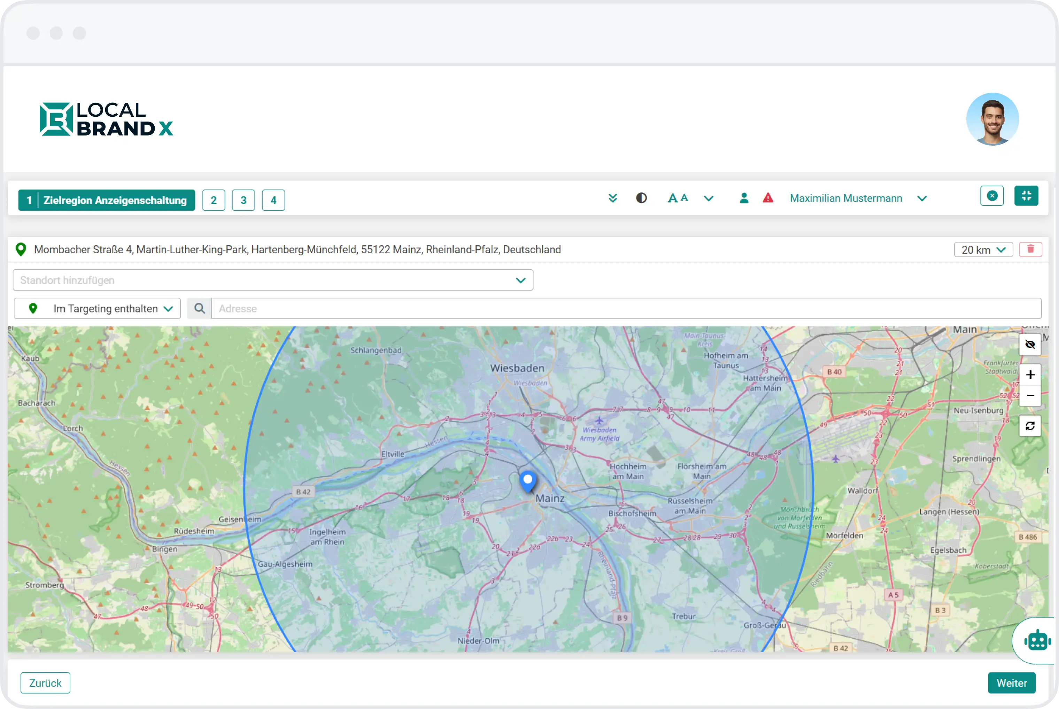Click the Neu-Isenburg label on map
The image size is (1059, 709).
978,410
